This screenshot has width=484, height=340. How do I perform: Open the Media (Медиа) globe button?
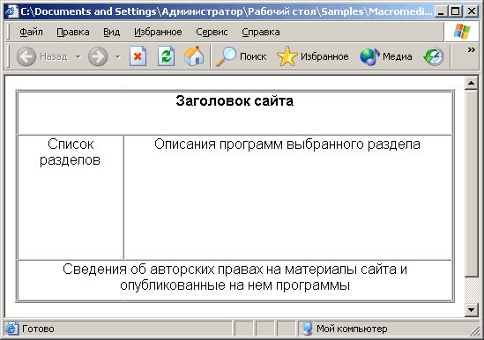(386, 56)
